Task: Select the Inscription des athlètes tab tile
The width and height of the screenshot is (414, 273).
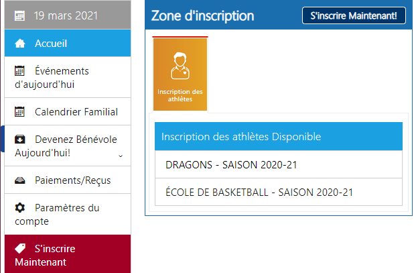Action: pyautogui.click(x=180, y=74)
